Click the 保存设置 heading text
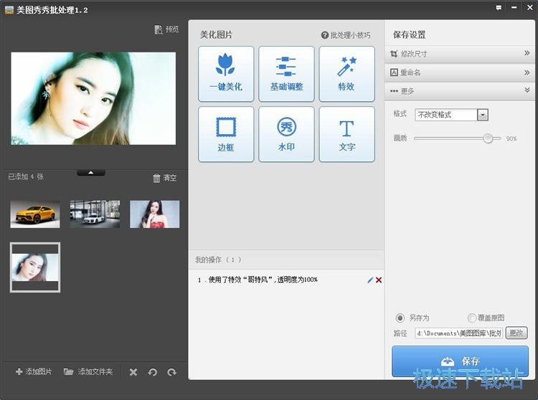Viewport: 538px width, 400px height. [x=410, y=34]
